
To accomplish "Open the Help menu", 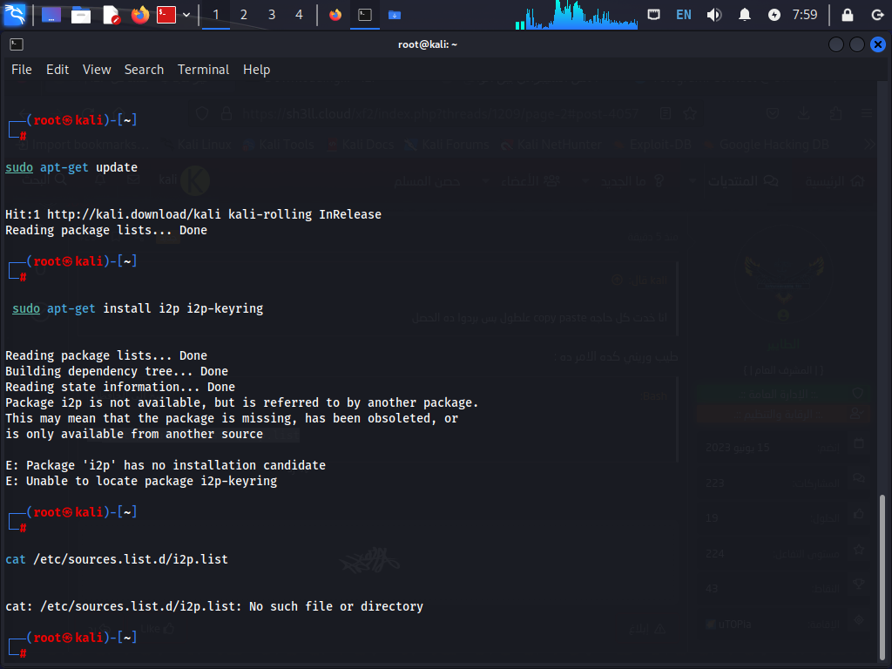I will (257, 70).
